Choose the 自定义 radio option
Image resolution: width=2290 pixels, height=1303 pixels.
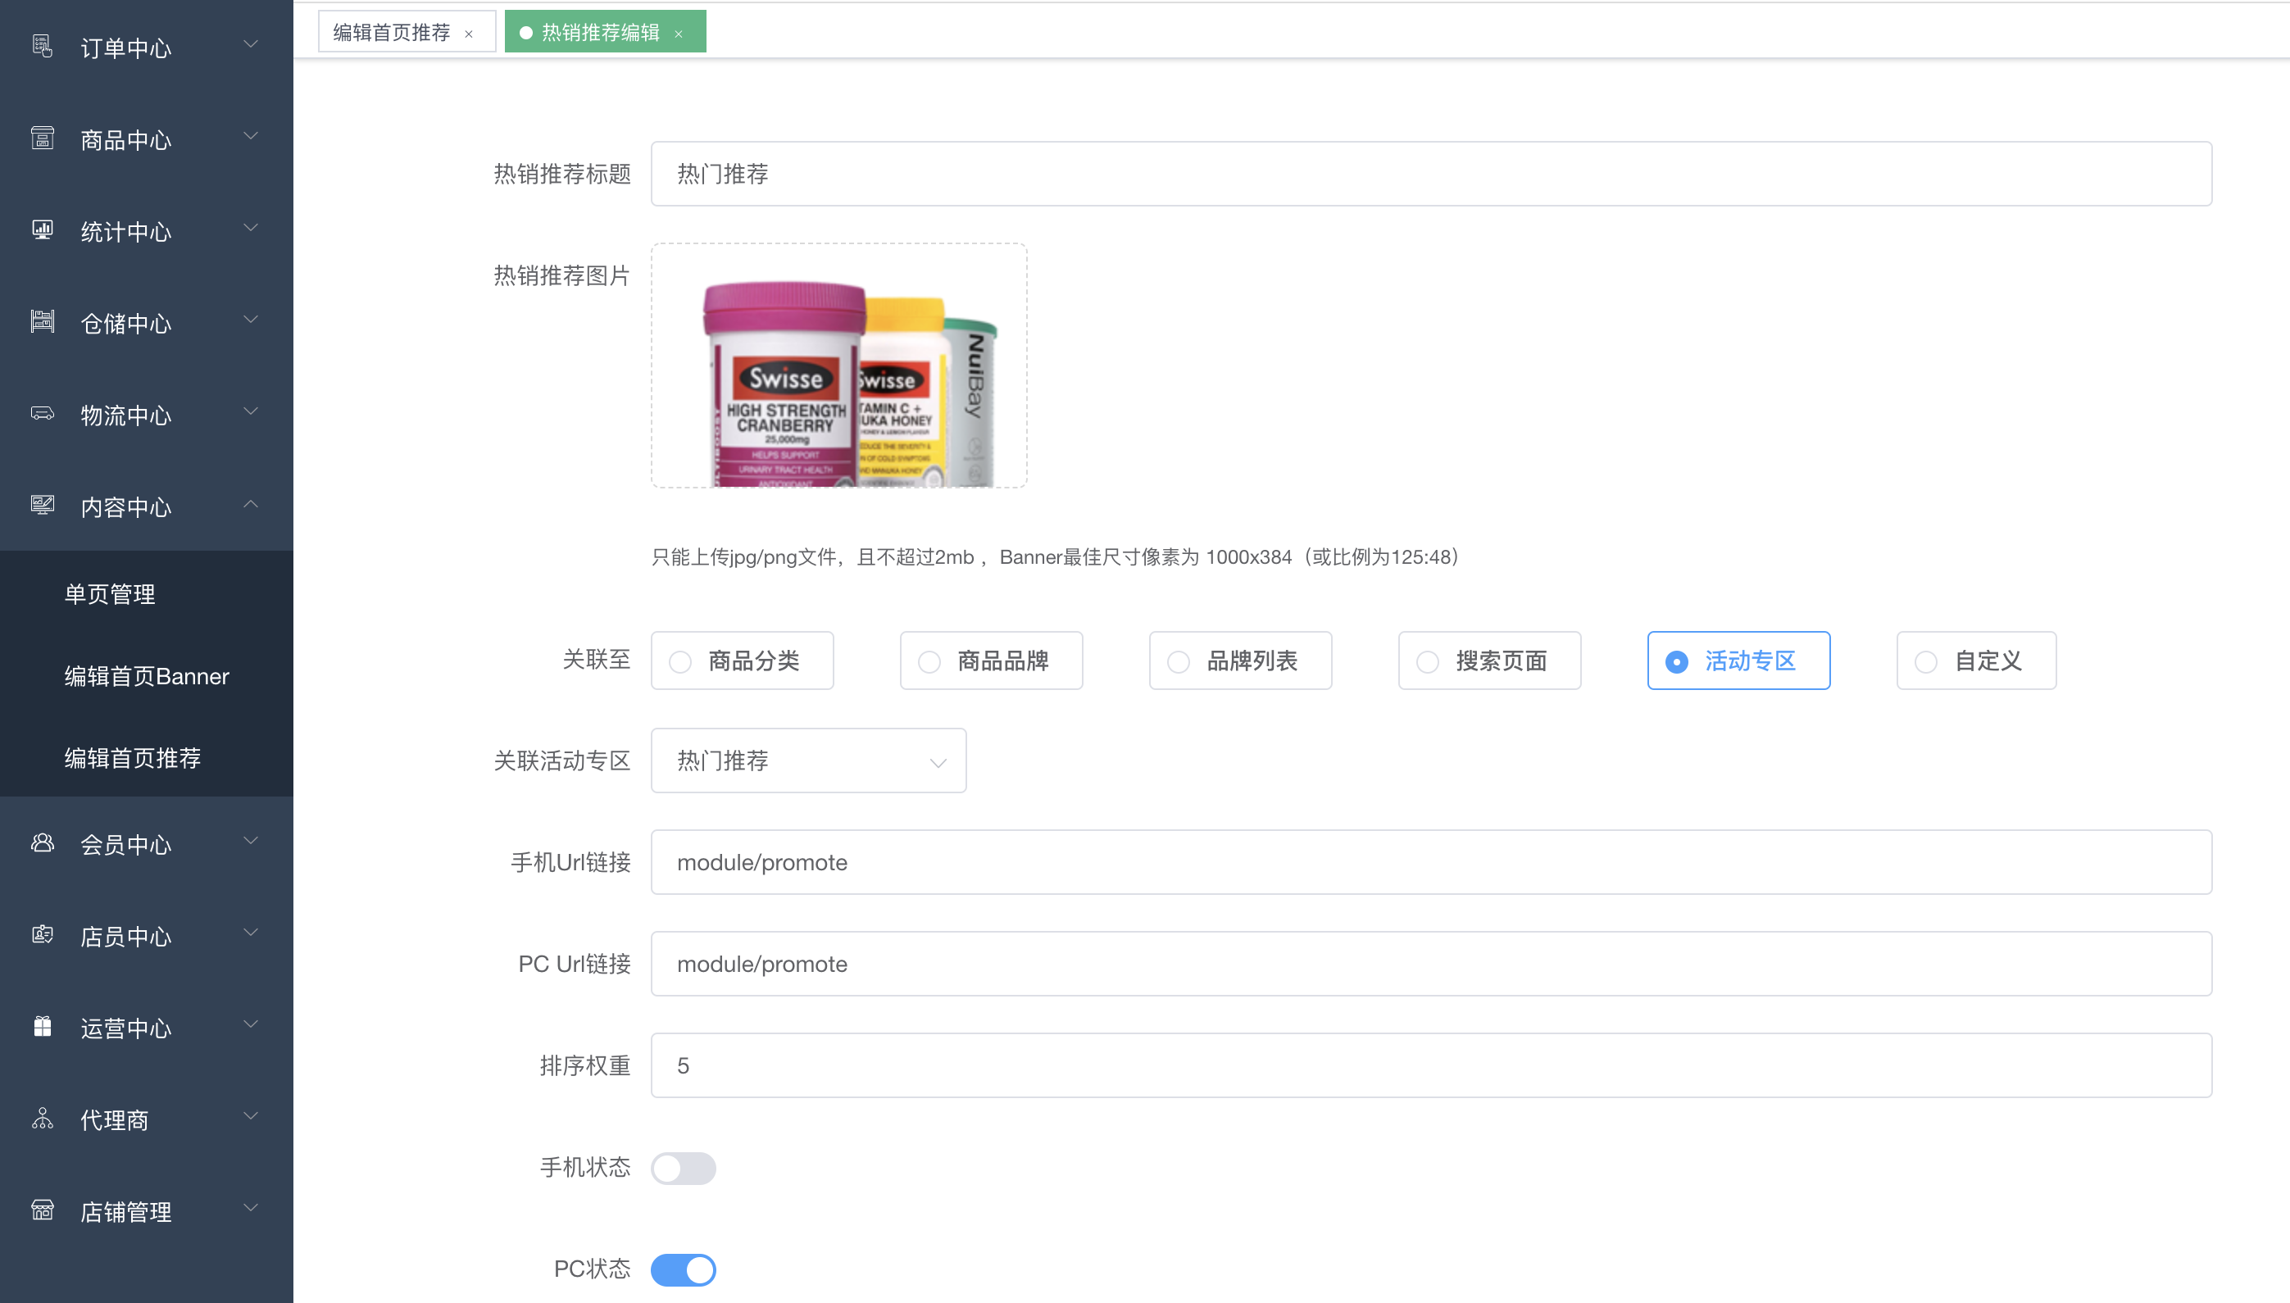coord(1926,661)
